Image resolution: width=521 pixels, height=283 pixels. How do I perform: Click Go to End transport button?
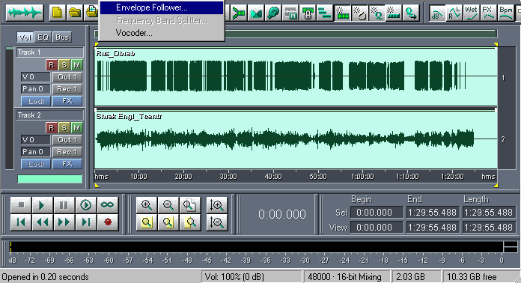click(x=86, y=222)
